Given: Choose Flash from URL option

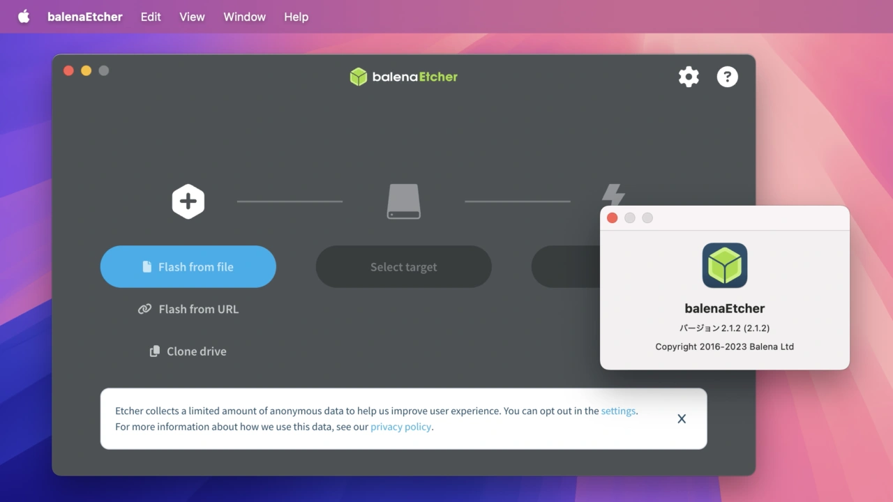Looking at the screenshot, I should 188,309.
